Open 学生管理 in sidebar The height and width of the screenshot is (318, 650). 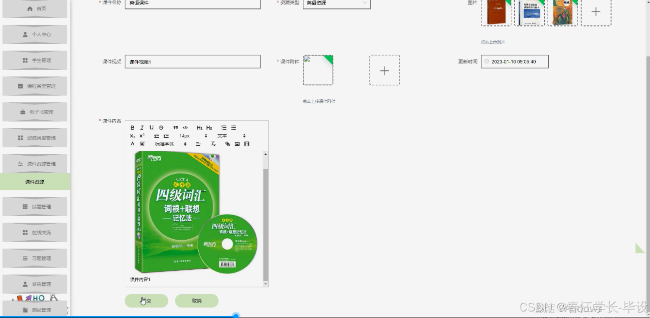point(35,60)
